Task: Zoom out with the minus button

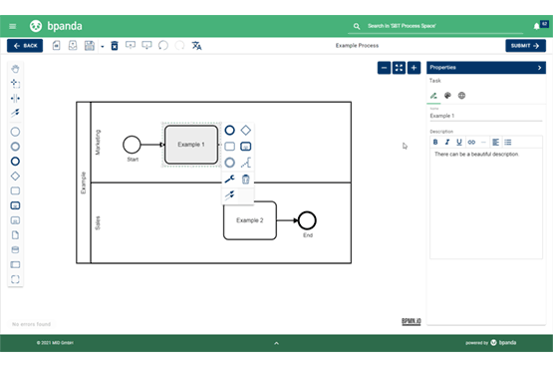Action: [x=384, y=68]
